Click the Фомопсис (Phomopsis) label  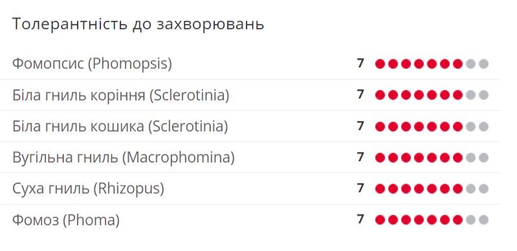(x=92, y=63)
